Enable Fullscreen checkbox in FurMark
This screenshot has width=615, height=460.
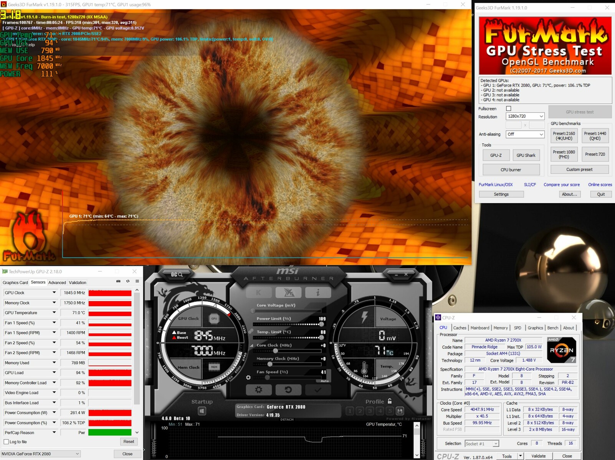tap(509, 108)
